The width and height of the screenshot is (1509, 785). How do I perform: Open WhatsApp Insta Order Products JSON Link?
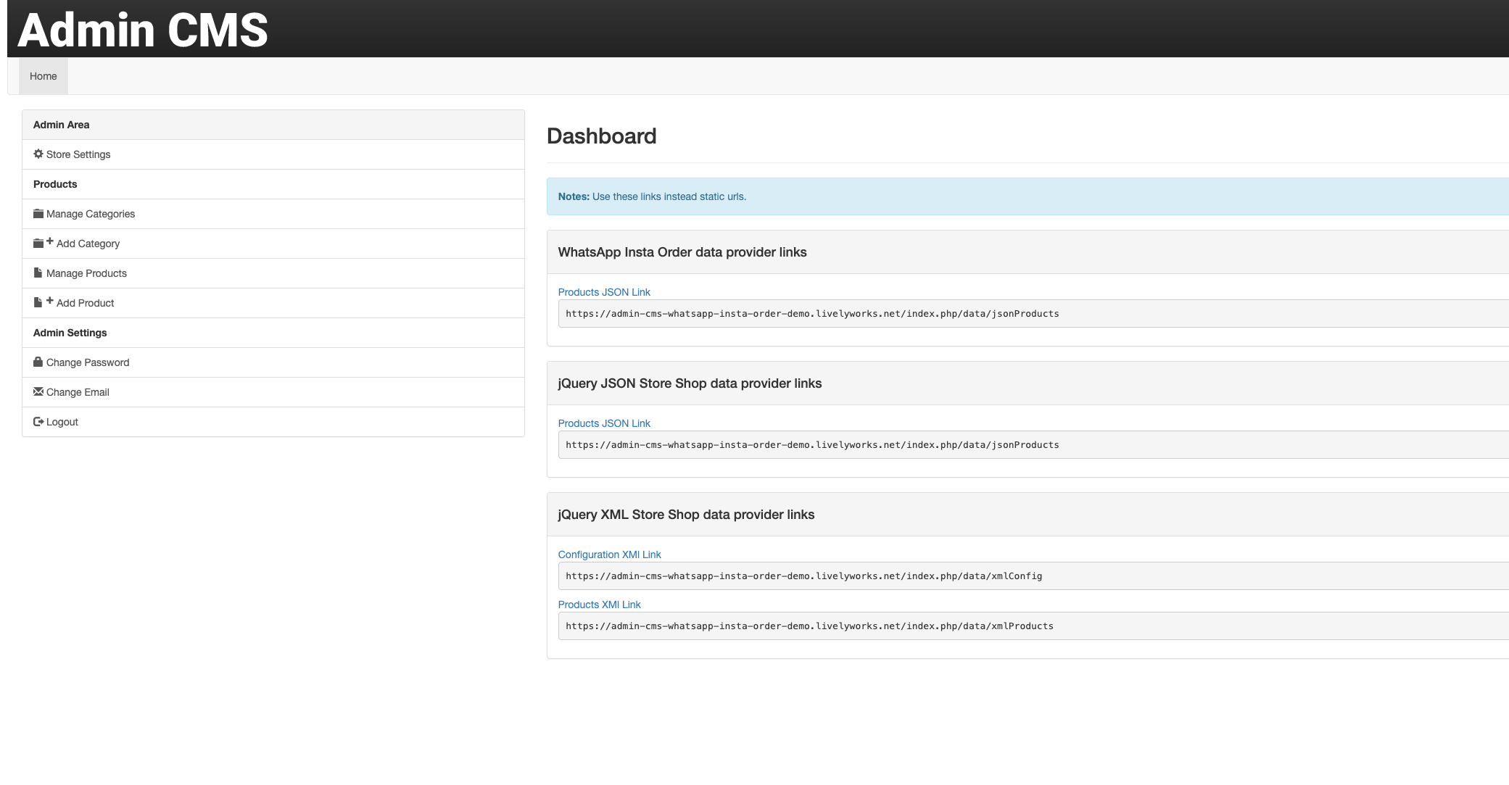[604, 292]
